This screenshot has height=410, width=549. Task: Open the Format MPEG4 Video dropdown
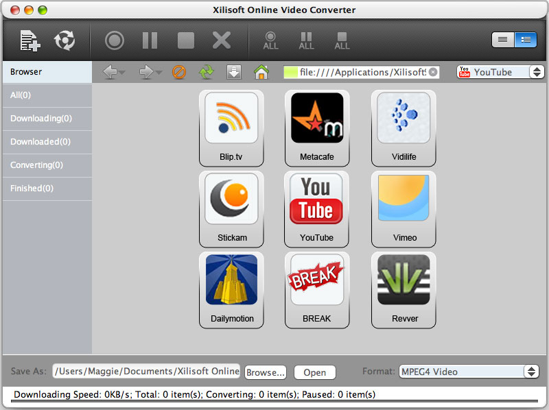click(x=530, y=372)
